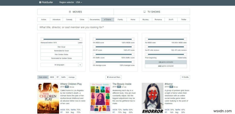The image size is (235, 114).
Task: Toggle the Nominated for Oscar filter
Action: (61, 51)
